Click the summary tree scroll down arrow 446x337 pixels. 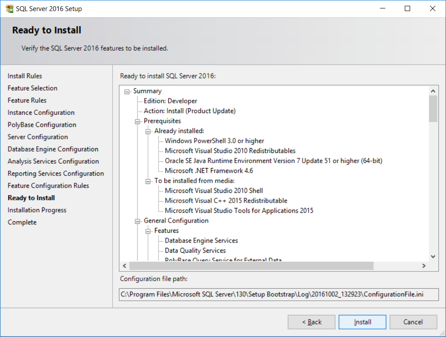433,257
